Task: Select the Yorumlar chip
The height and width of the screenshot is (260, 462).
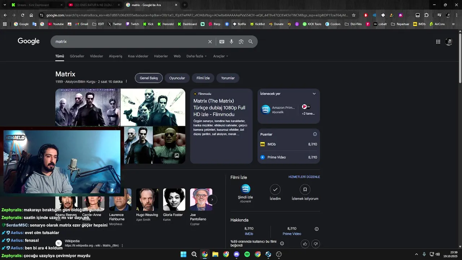Action: click(x=228, y=78)
